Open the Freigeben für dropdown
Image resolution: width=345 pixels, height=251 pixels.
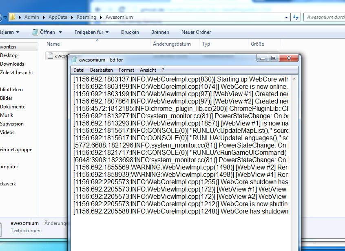point(91,32)
